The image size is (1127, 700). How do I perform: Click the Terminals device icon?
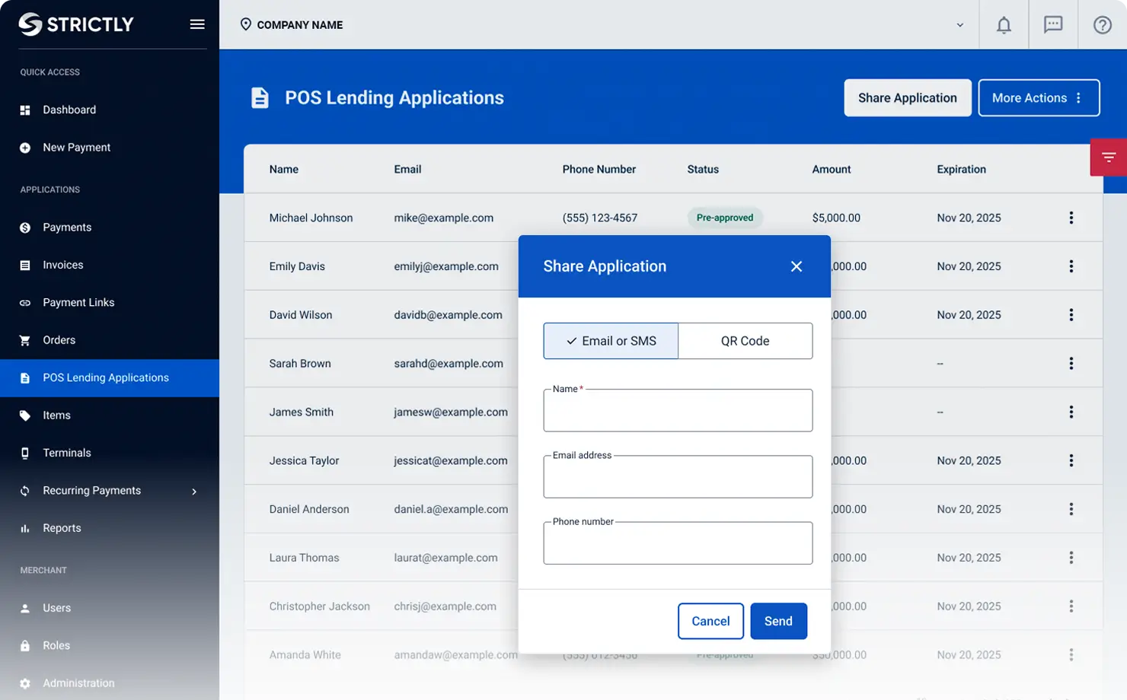point(25,453)
